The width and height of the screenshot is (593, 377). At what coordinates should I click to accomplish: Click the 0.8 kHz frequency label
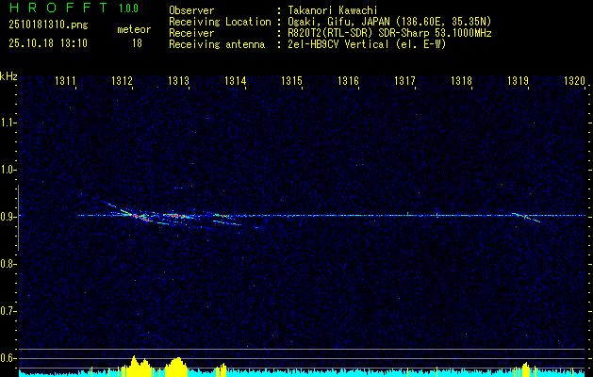tap(8, 264)
